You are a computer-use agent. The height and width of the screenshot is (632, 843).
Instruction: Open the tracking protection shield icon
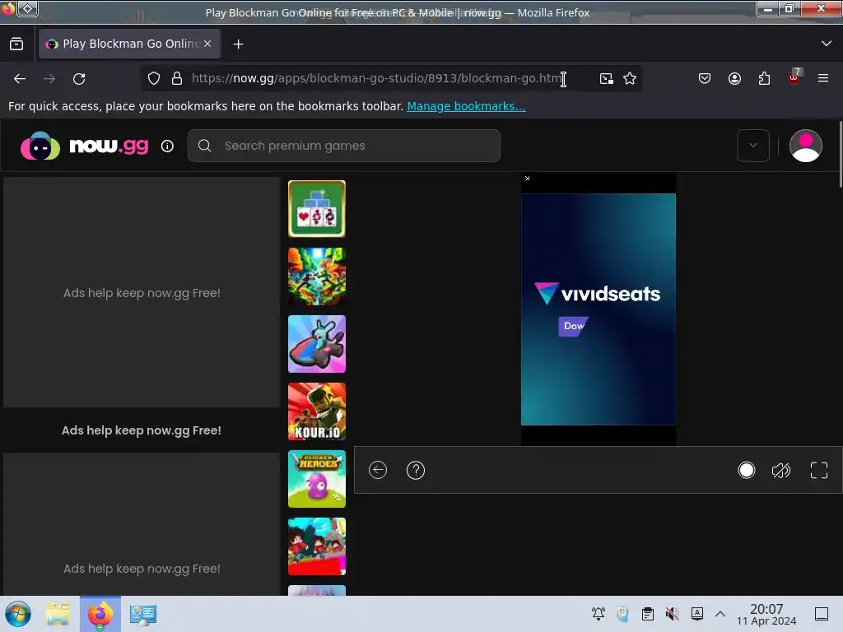point(154,78)
